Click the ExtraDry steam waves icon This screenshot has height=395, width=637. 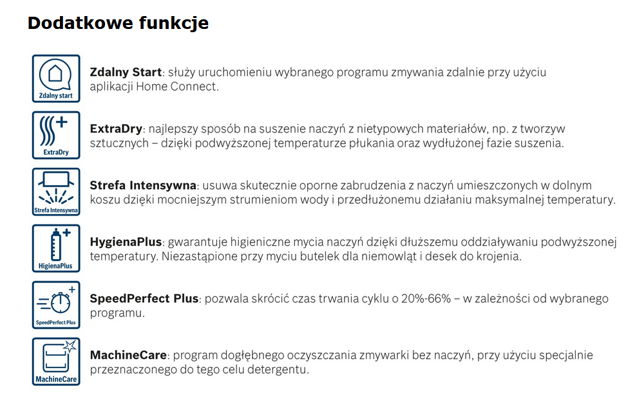56,134
